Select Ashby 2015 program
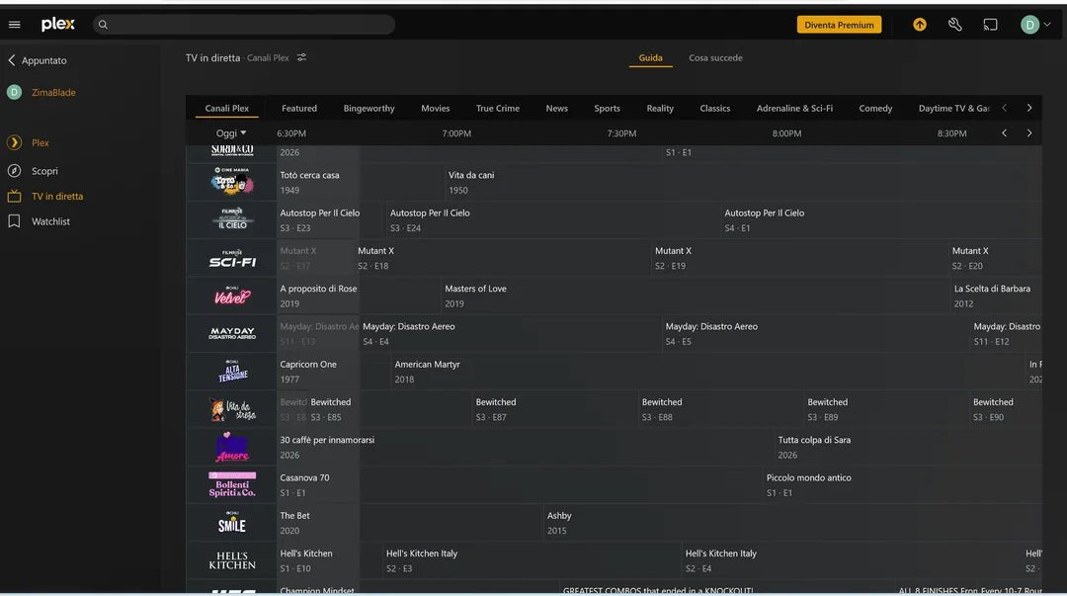 pyautogui.click(x=792, y=523)
